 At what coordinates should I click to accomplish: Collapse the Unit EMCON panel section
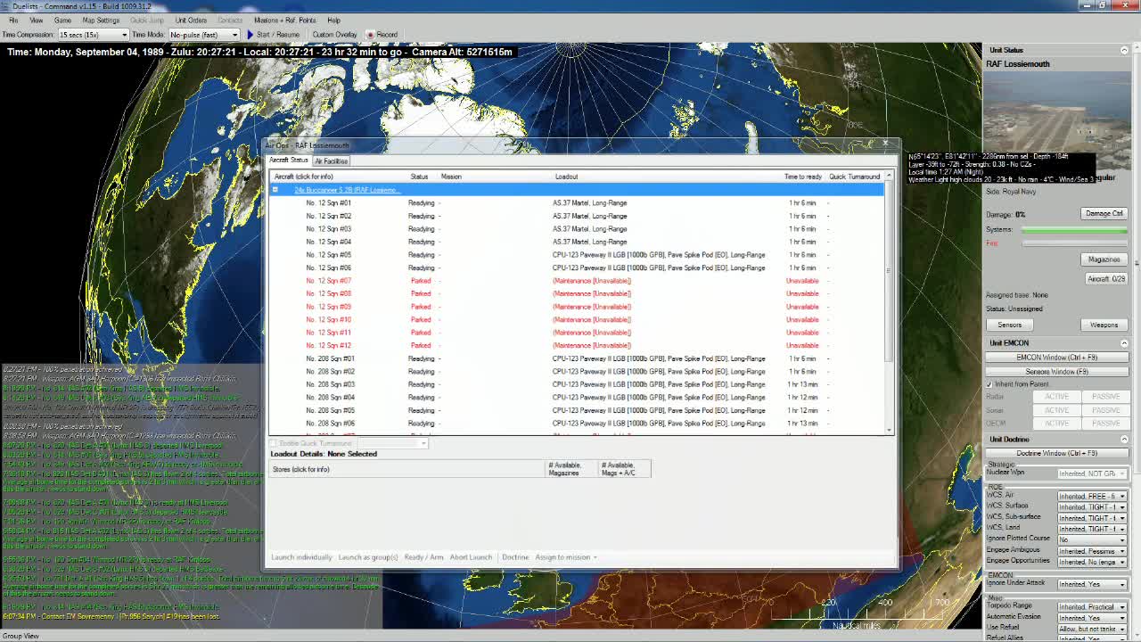click(1124, 342)
